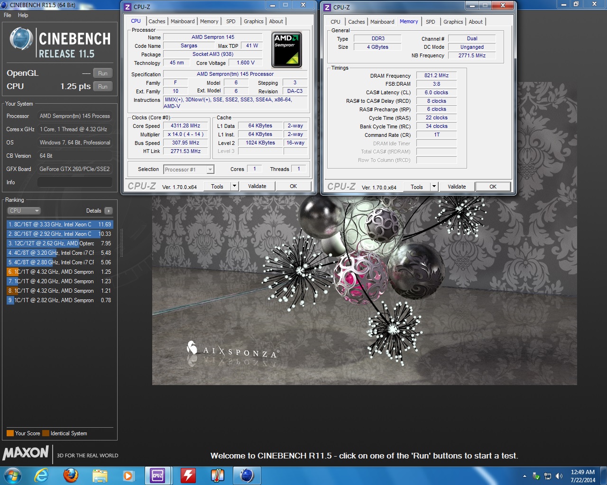Click OK in left CPU-Z
This screenshot has width=607, height=485.
294,186
